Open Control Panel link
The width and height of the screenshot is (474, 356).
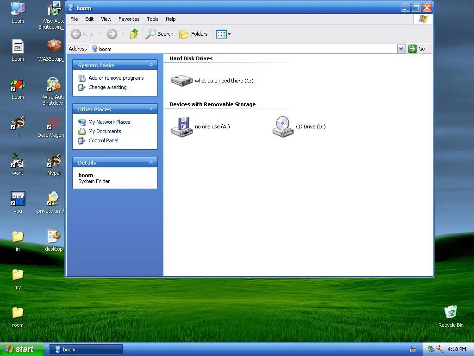(x=103, y=141)
